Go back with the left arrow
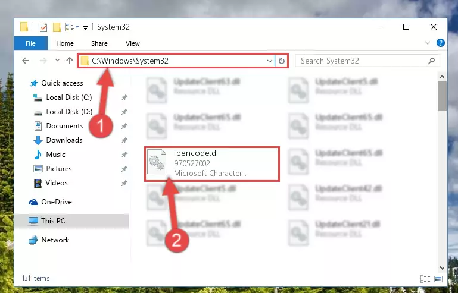The height and width of the screenshot is (293, 458). 26,61
